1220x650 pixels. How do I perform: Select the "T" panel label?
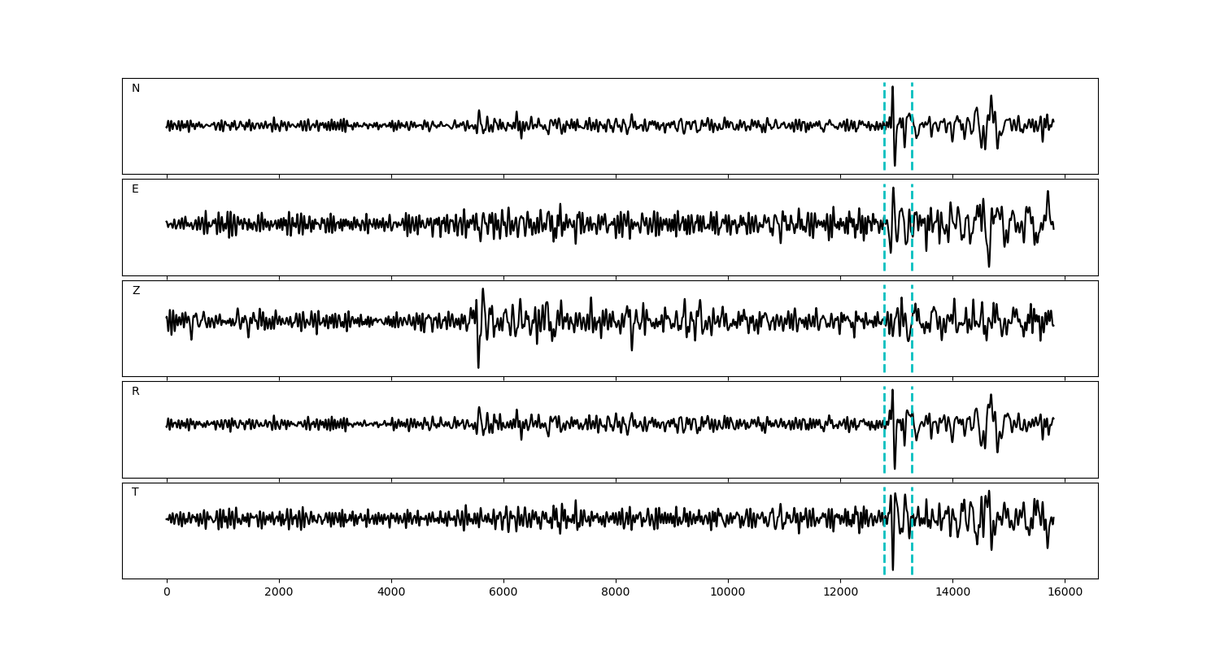click(x=135, y=492)
